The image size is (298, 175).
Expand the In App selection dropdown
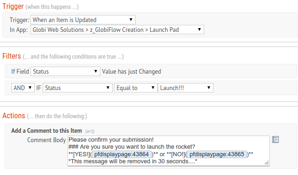point(117,30)
